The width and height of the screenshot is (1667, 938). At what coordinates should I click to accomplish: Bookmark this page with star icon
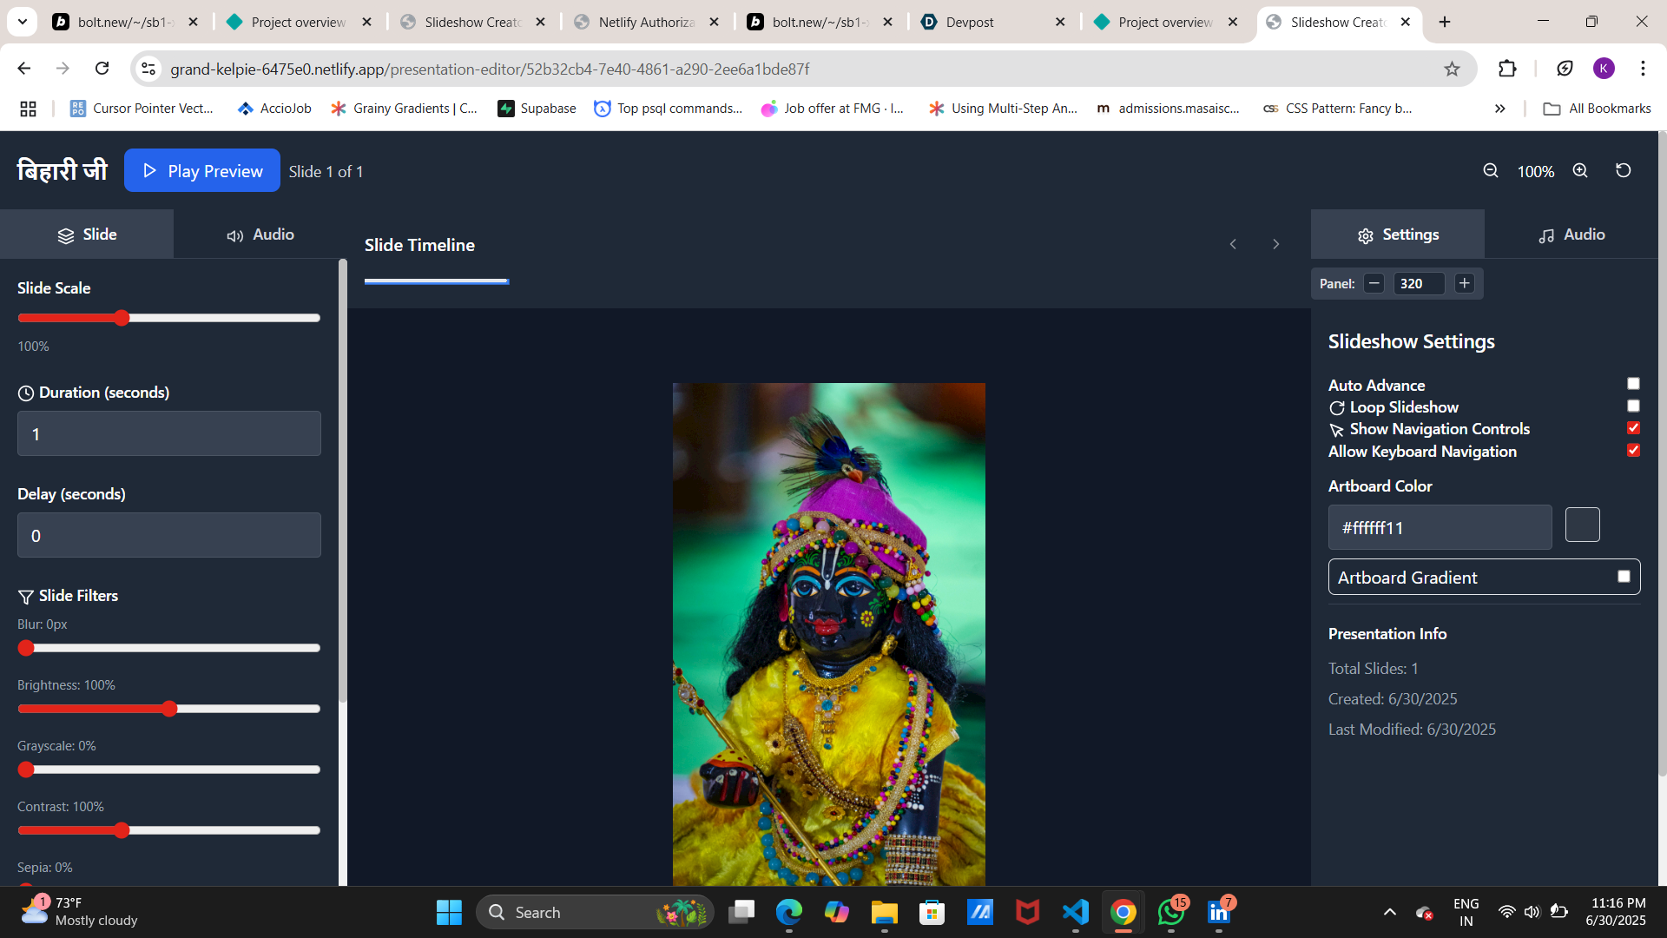(x=1452, y=69)
